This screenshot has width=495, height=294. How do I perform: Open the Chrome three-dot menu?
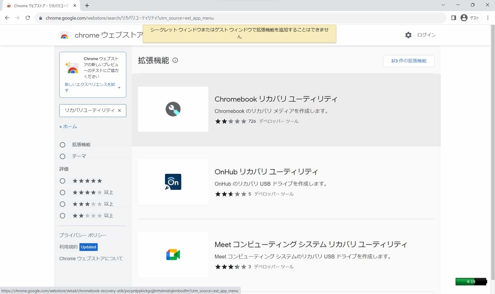tap(487, 18)
